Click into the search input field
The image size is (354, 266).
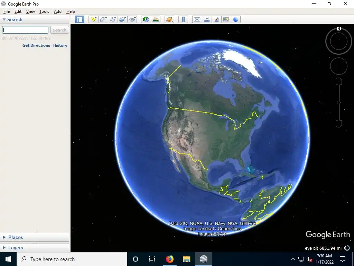(x=25, y=30)
